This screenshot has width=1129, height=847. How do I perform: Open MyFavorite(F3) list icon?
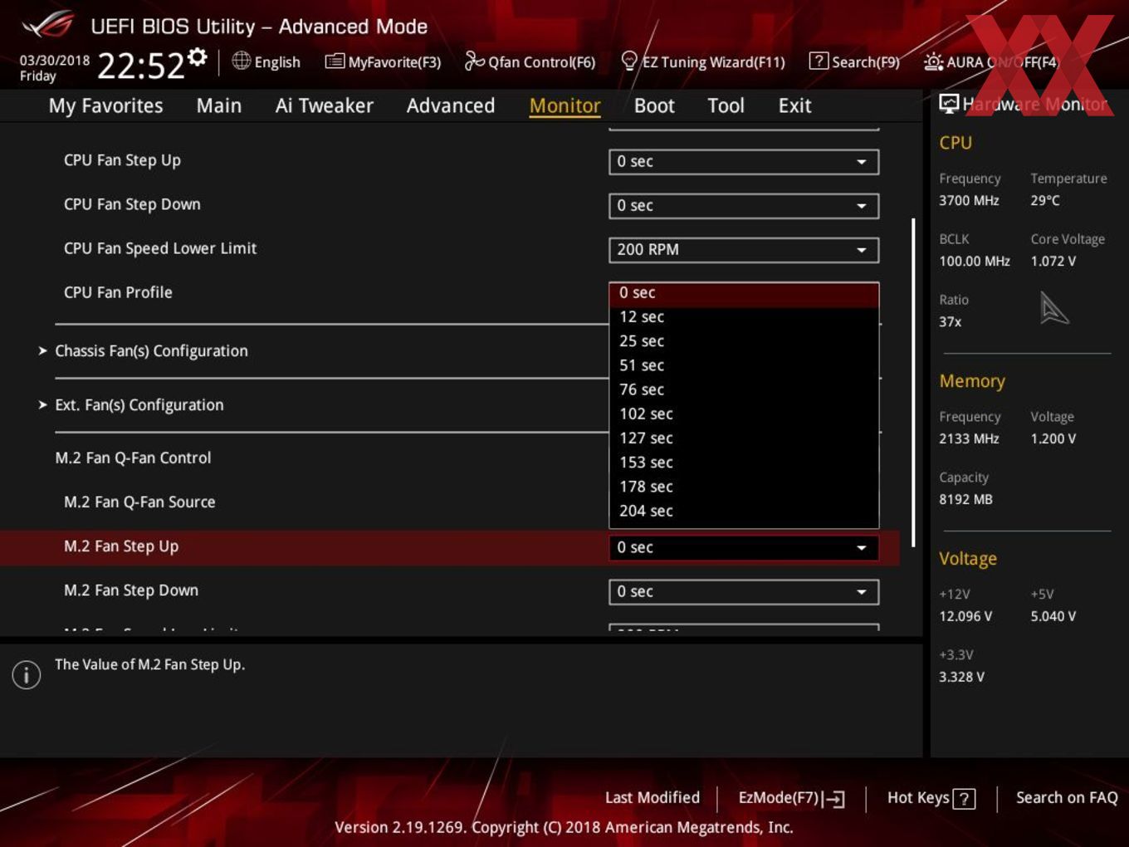(x=334, y=61)
